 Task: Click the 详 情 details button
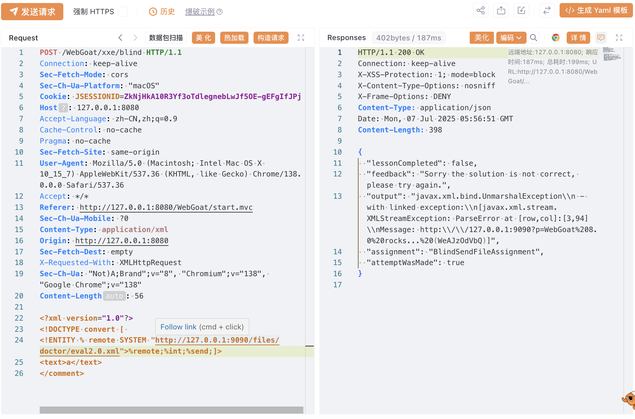tap(578, 38)
